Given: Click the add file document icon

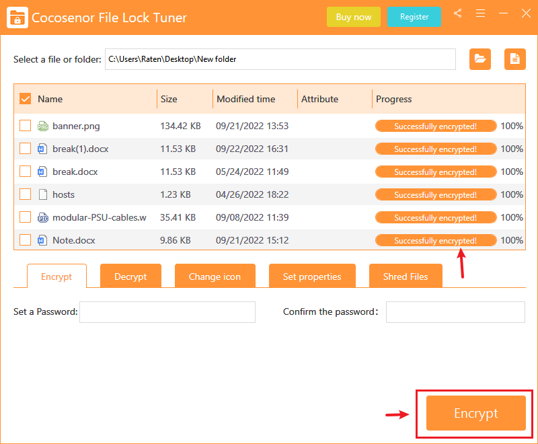Looking at the screenshot, I should coord(514,59).
